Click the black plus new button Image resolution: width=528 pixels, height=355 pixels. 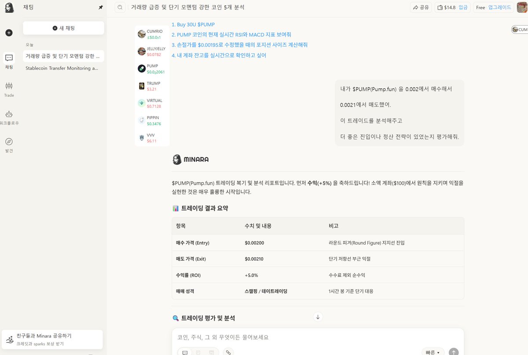click(9, 33)
